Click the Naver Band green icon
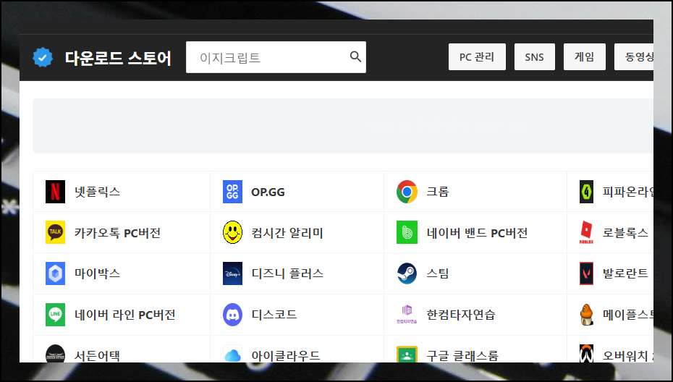The image size is (673, 382). tap(407, 232)
